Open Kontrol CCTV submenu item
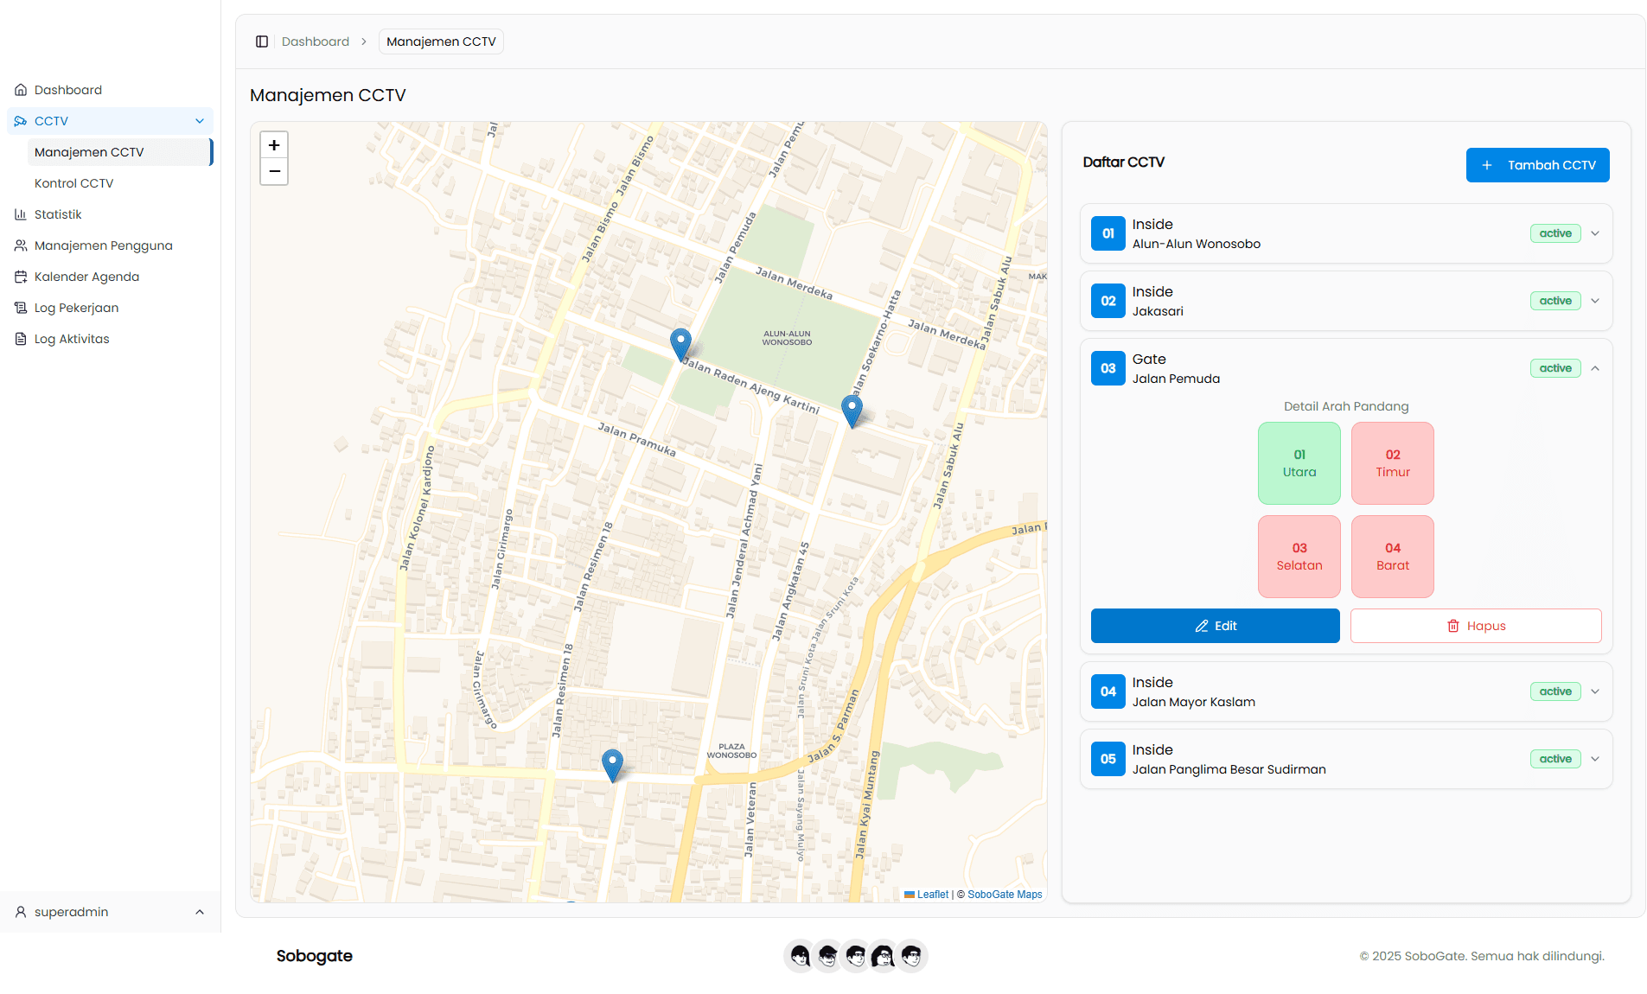 click(74, 183)
